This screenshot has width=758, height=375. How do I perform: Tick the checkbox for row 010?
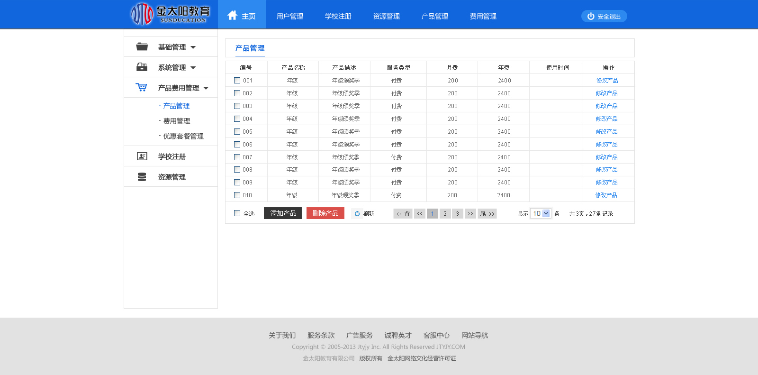[237, 195]
